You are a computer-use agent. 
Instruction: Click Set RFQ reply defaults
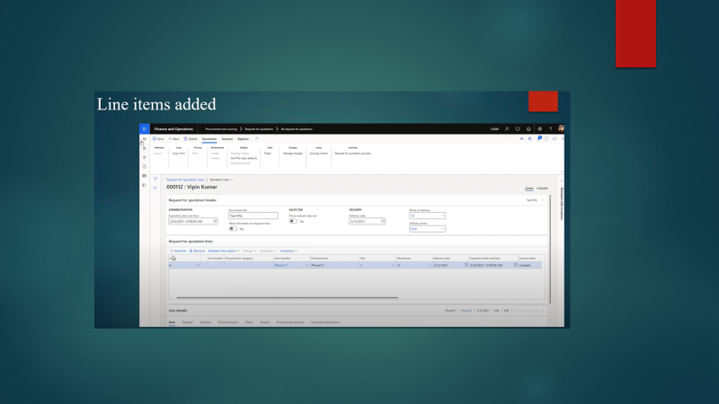pos(244,159)
